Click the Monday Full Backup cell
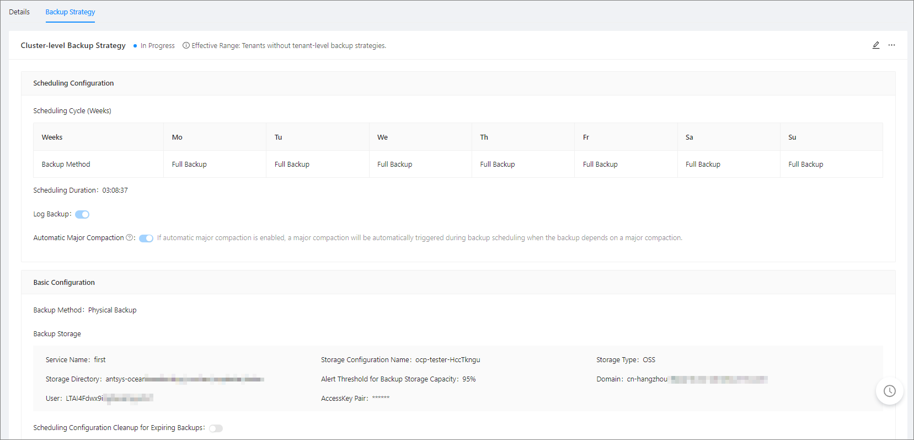Image resolution: width=914 pixels, height=440 pixels. [x=189, y=165]
